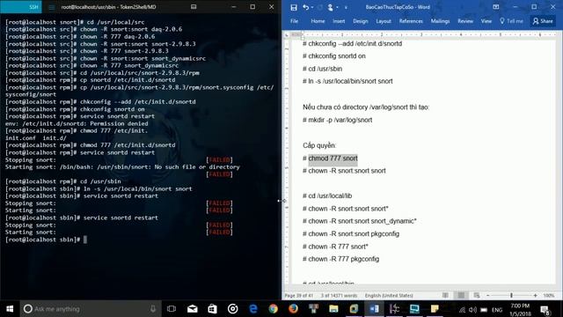The height and width of the screenshot is (317, 563).
Task: Click the Share button in Word
Action: click(543, 21)
